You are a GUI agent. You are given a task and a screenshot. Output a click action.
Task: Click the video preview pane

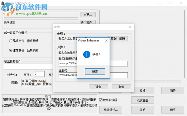tap(142, 44)
